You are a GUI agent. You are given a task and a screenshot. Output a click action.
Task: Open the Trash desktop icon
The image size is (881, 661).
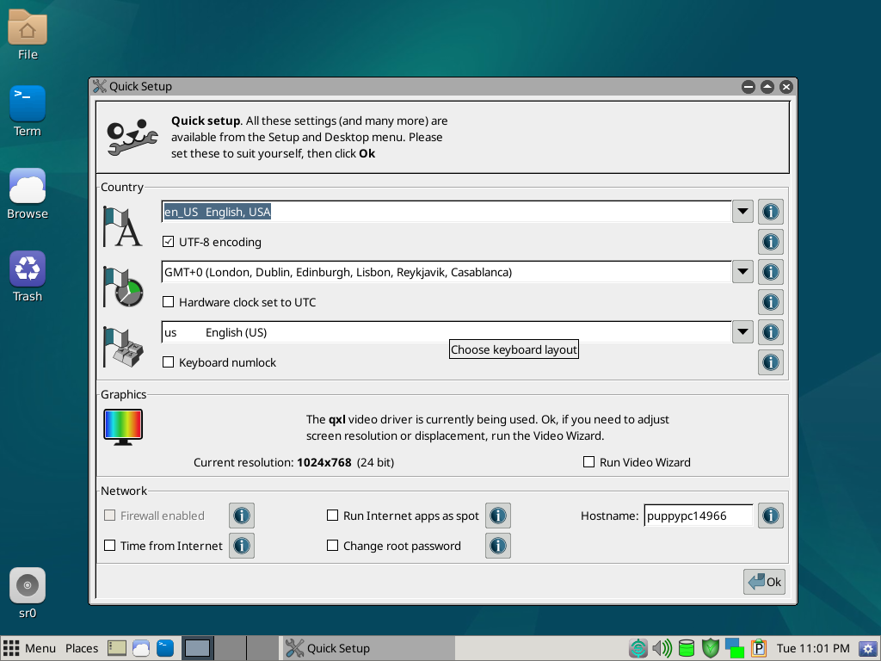click(x=28, y=276)
